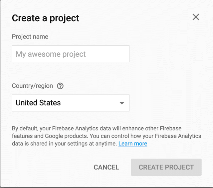Screen dimensions: 213x188
Task: Expand the country list via the arrow
Action: pos(122,103)
